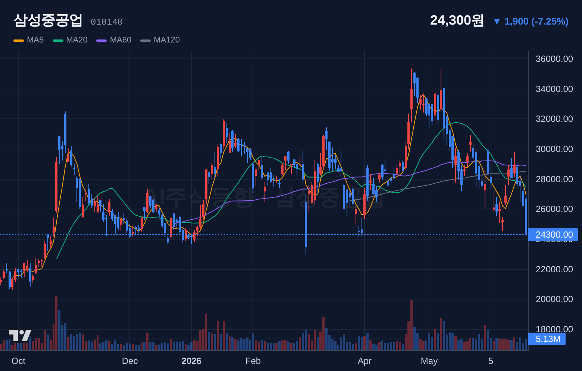Toggle the MA120 legend label
This screenshot has height=371, width=582.
pos(167,40)
